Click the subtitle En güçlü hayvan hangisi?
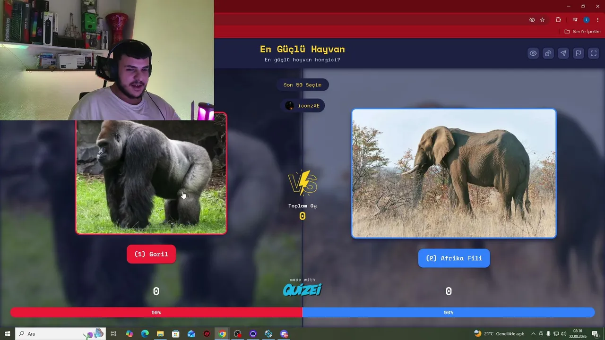The width and height of the screenshot is (605, 340). coord(302,60)
